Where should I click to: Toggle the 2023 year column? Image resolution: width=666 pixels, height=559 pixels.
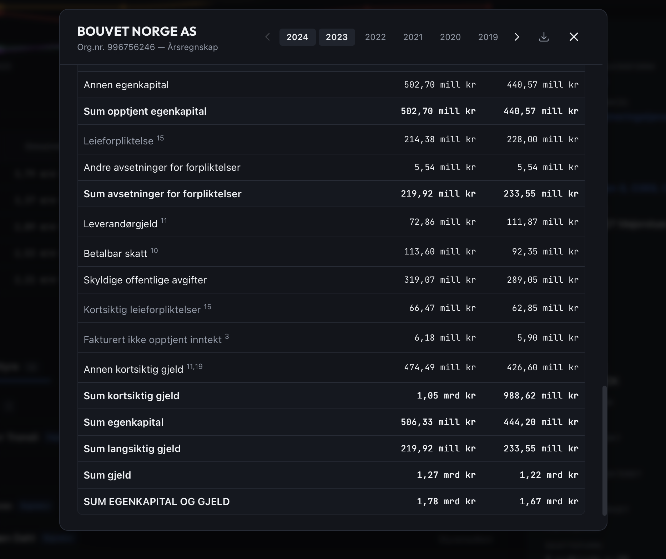[337, 37]
